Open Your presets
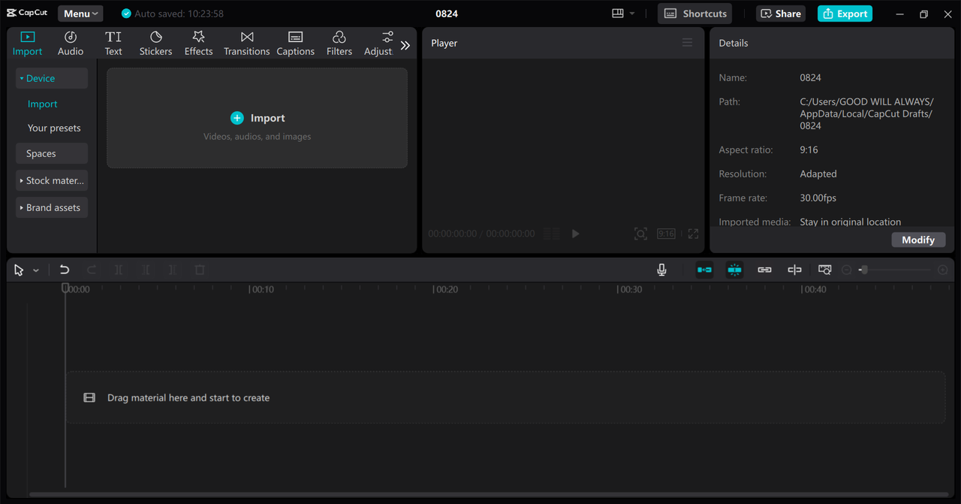 pyautogui.click(x=54, y=128)
